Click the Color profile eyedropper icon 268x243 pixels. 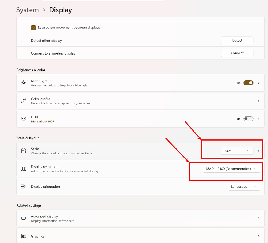tap(24, 101)
